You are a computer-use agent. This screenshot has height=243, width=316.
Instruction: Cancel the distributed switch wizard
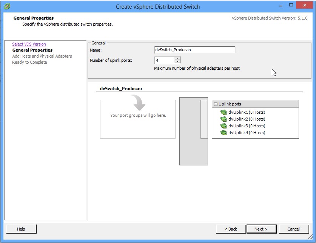(293, 229)
